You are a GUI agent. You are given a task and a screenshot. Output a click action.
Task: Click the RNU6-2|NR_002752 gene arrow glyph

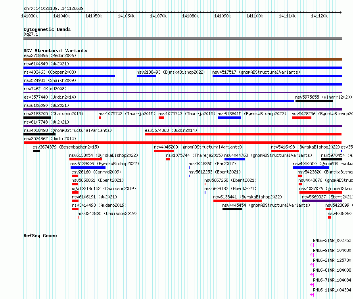(x=312, y=245)
